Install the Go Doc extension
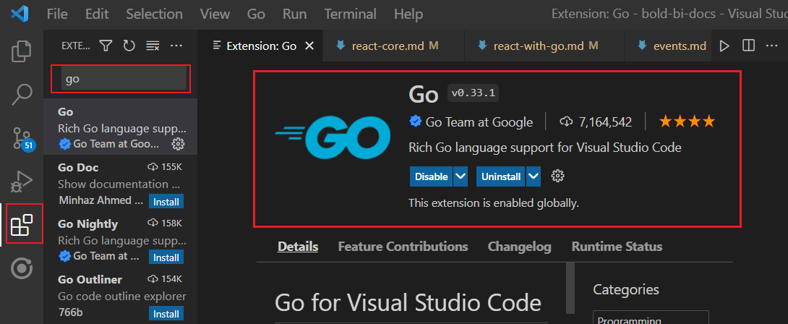This screenshot has height=324, width=788. coord(166,202)
